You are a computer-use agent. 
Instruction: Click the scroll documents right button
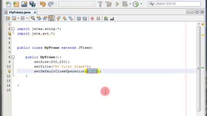192,12
